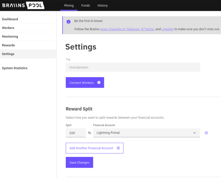View System Statistics
The width and height of the screenshot is (221, 178).
click(x=15, y=68)
